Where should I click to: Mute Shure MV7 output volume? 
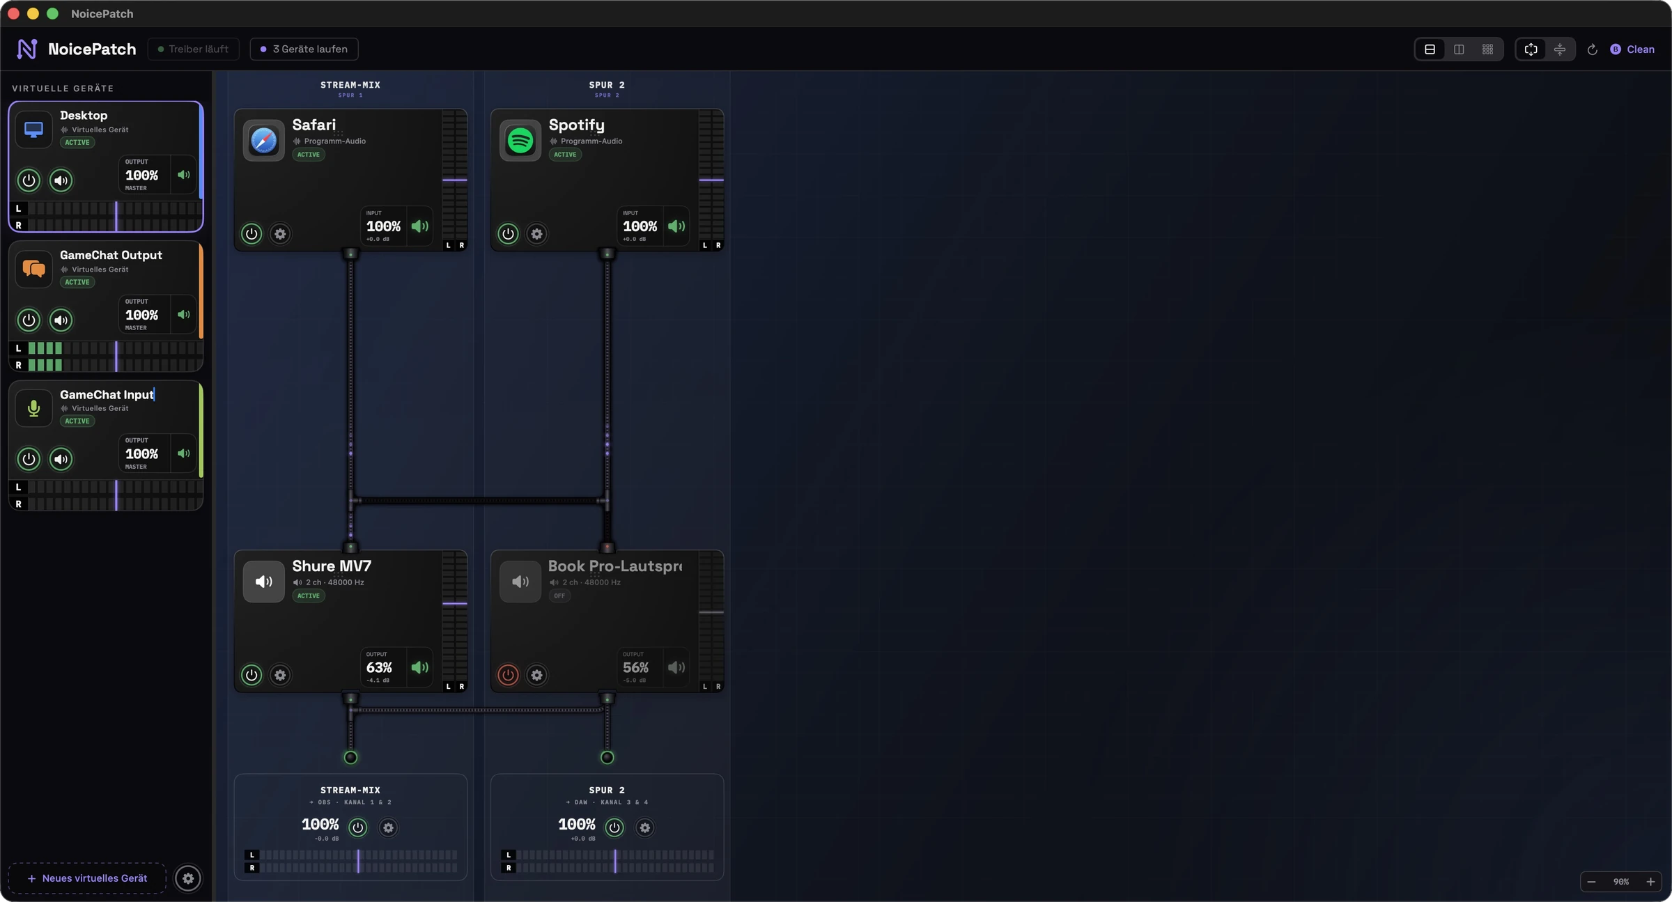coord(420,667)
